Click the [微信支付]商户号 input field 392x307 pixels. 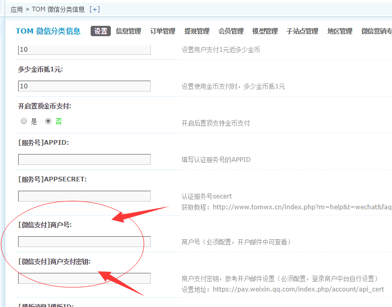(x=84, y=241)
